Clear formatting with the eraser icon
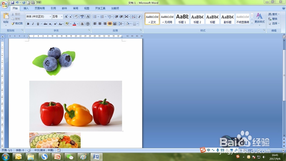286x161 pixels. click(76, 17)
